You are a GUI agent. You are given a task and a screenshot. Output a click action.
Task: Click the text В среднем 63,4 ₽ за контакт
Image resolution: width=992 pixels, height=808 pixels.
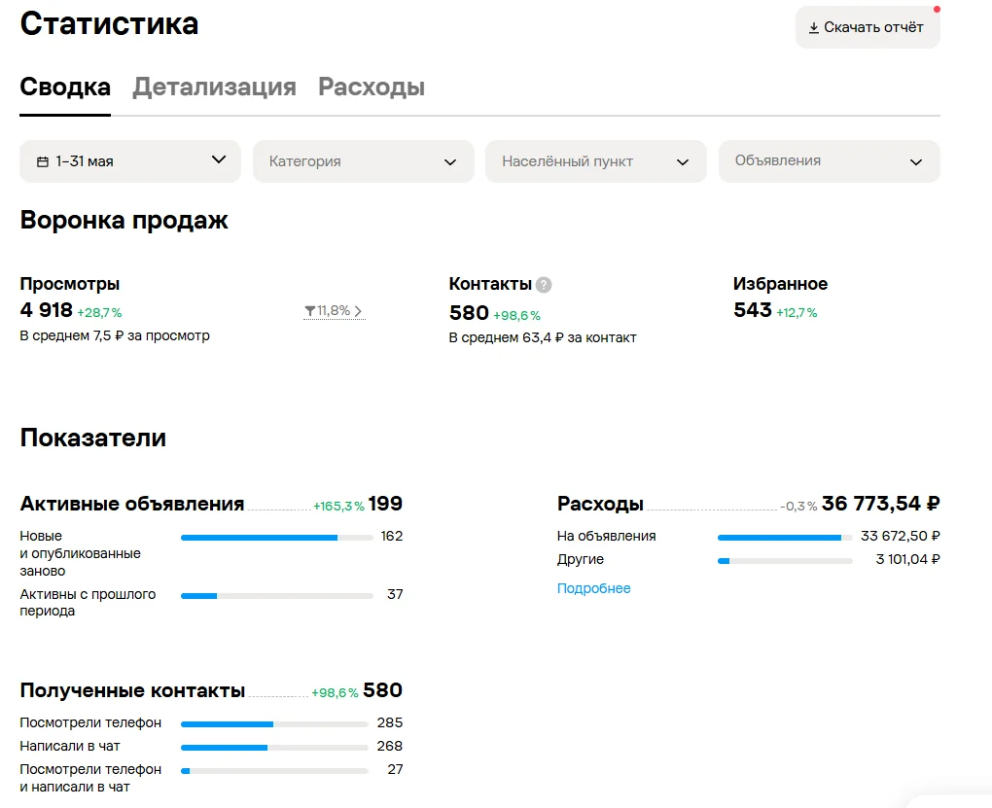(543, 337)
